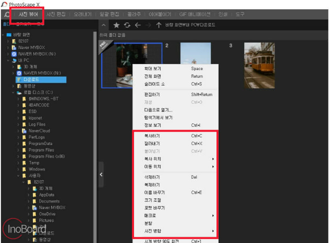
Task: Switch to the 인쇄 tab
Action: [x=223, y=14]
